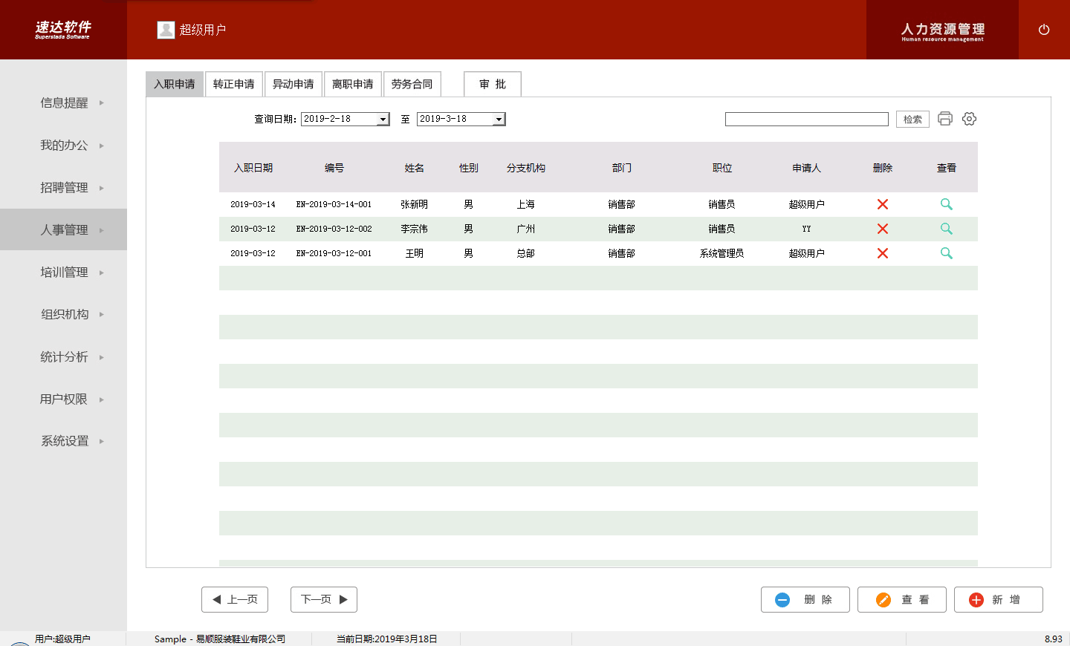
Task: Open the end date dropdown 2019-3-18
Action: pos(499,120)
